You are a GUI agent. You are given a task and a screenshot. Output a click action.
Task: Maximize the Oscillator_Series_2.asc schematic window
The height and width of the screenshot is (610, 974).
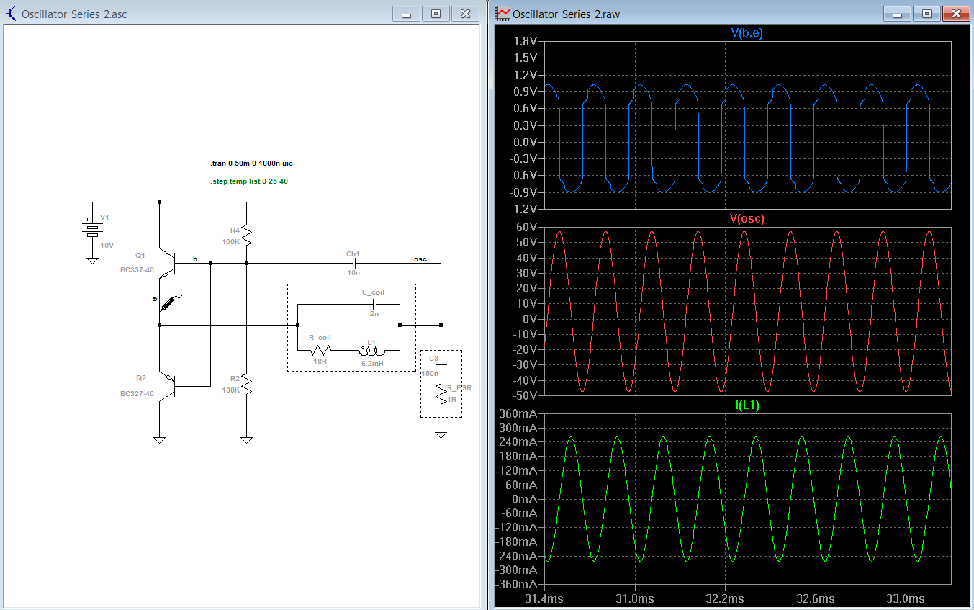coord(436,14)
